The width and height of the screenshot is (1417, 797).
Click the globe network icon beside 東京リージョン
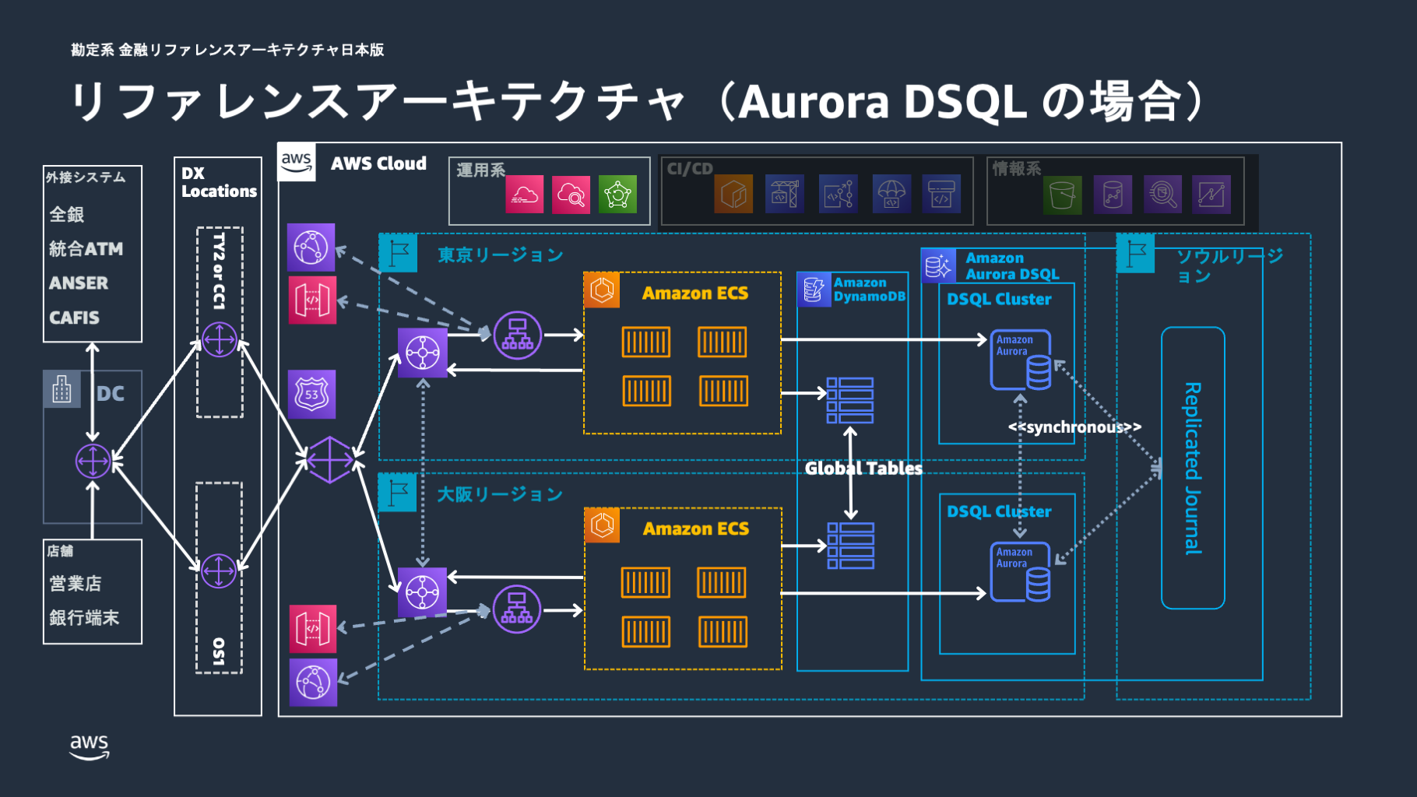click(x=311, y=248)
